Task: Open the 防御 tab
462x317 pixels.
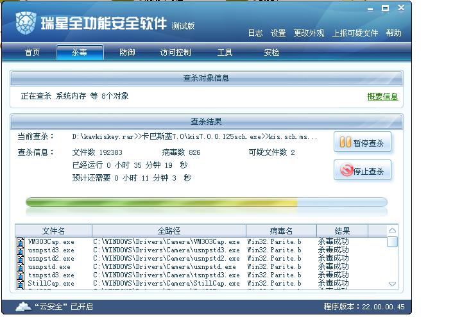Action: click(127, 53)
